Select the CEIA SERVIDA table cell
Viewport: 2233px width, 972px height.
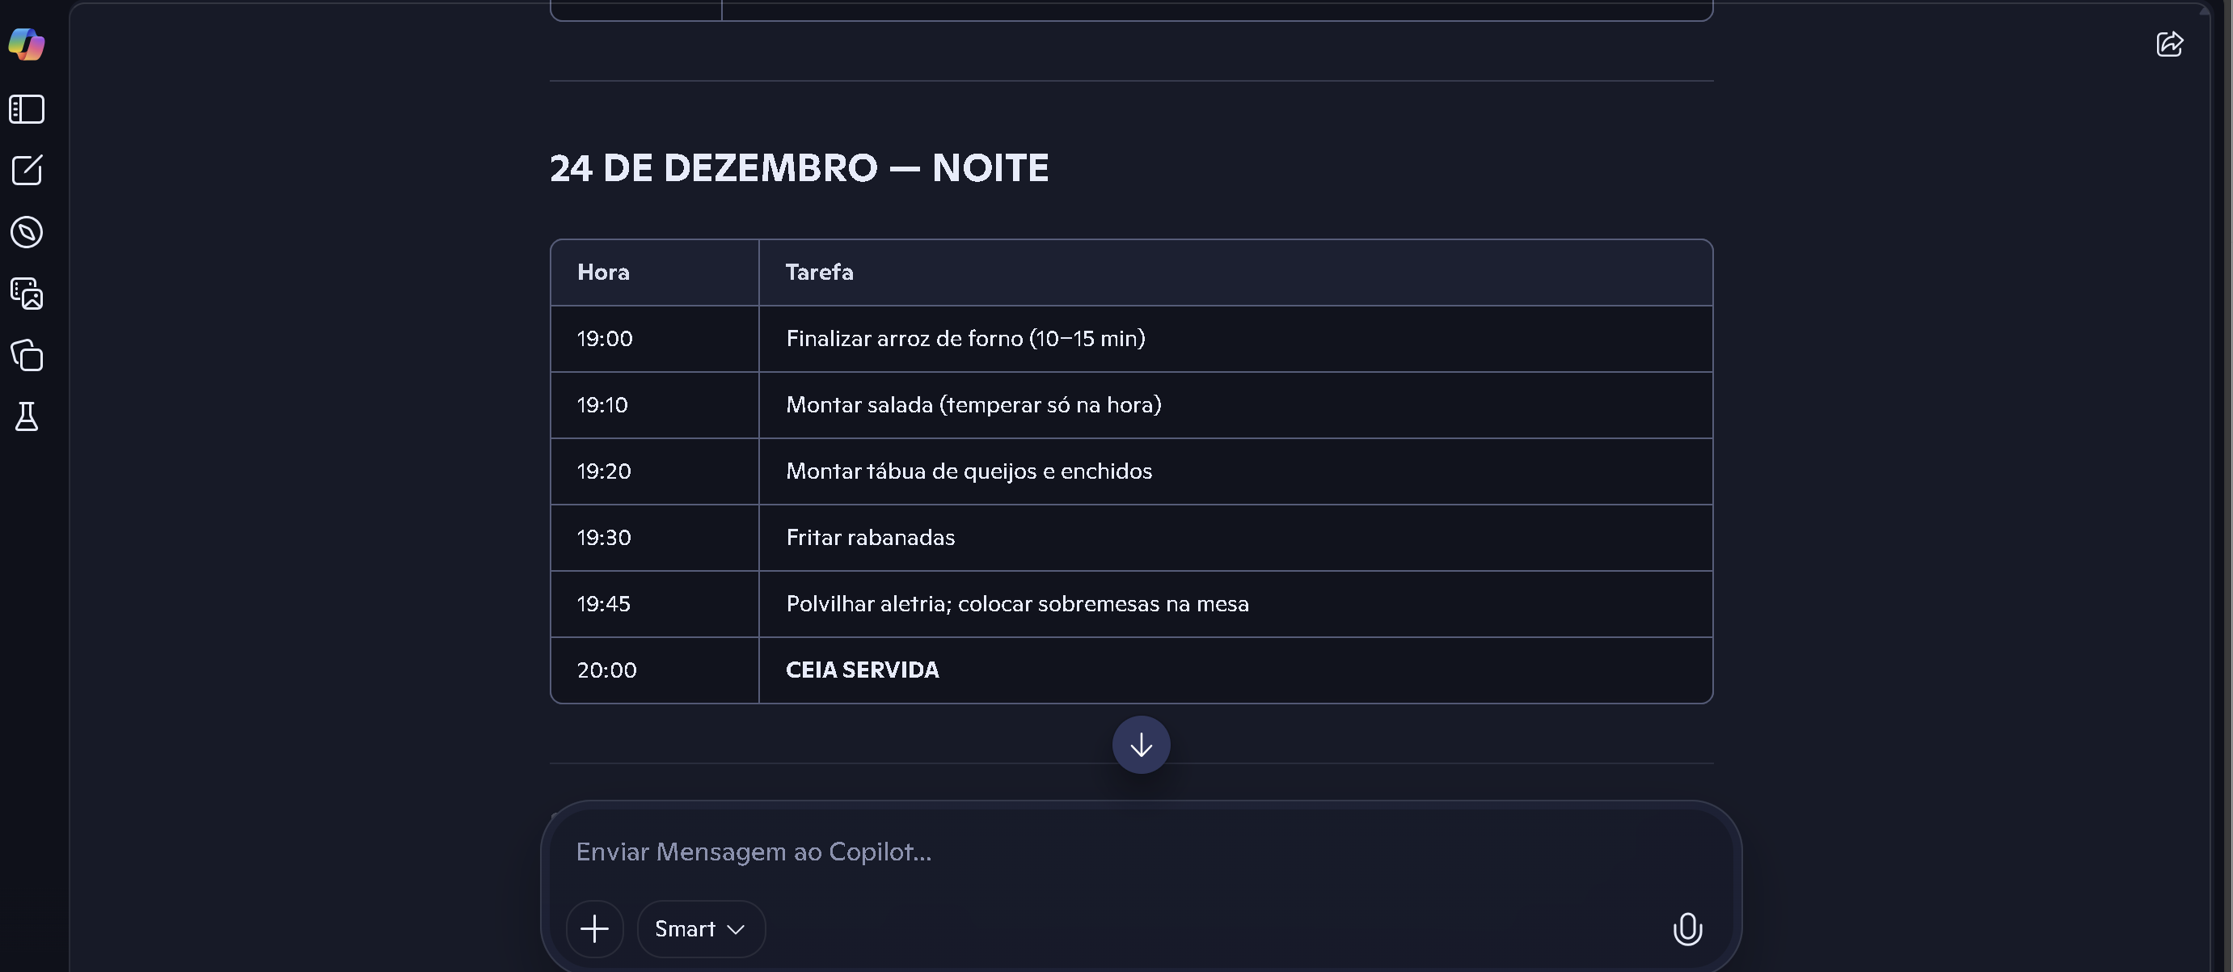tap(862, 670)
